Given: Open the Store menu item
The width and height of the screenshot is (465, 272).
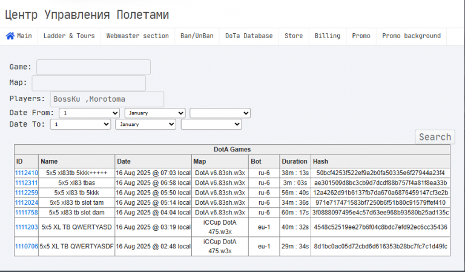Looking at the screenshot, I should pos(294,36).
